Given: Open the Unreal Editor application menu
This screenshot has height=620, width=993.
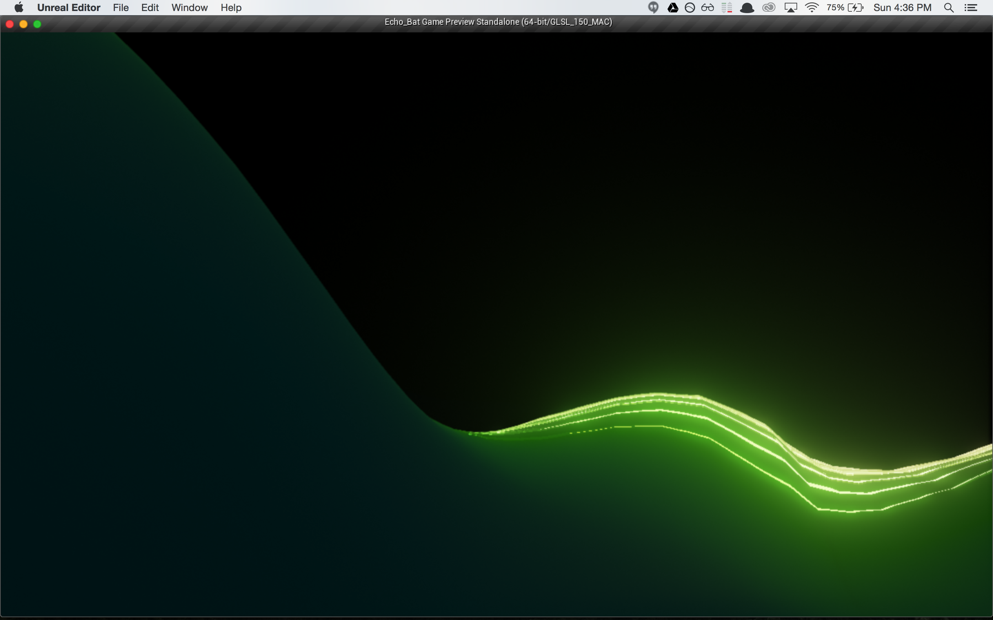Looking at the screenshot, I should coord(69,7).
